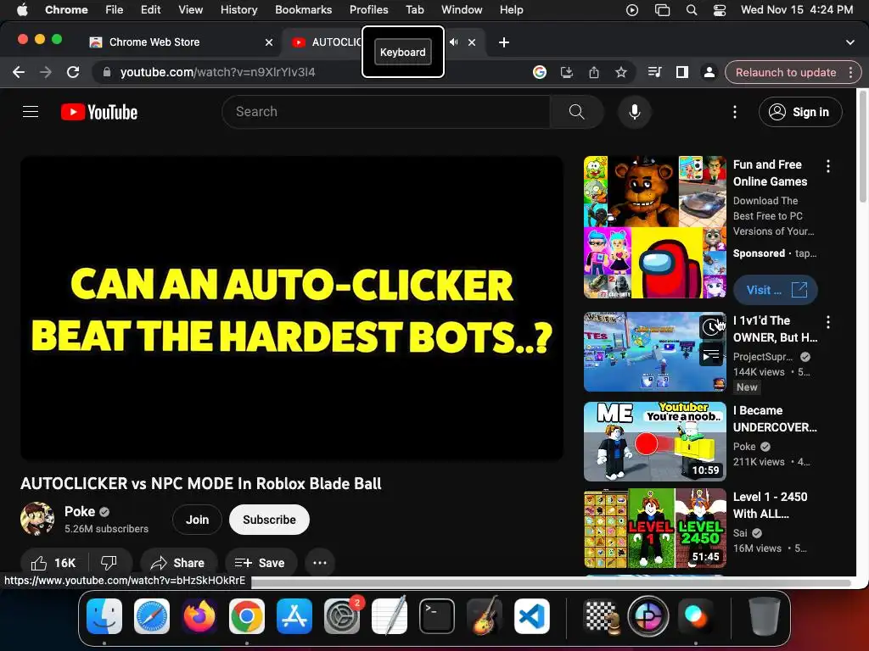Viewport: 869px width, 651px height.
Task: Add 1v1'd The OWNER video to queue
Action: tap(711, 355)
